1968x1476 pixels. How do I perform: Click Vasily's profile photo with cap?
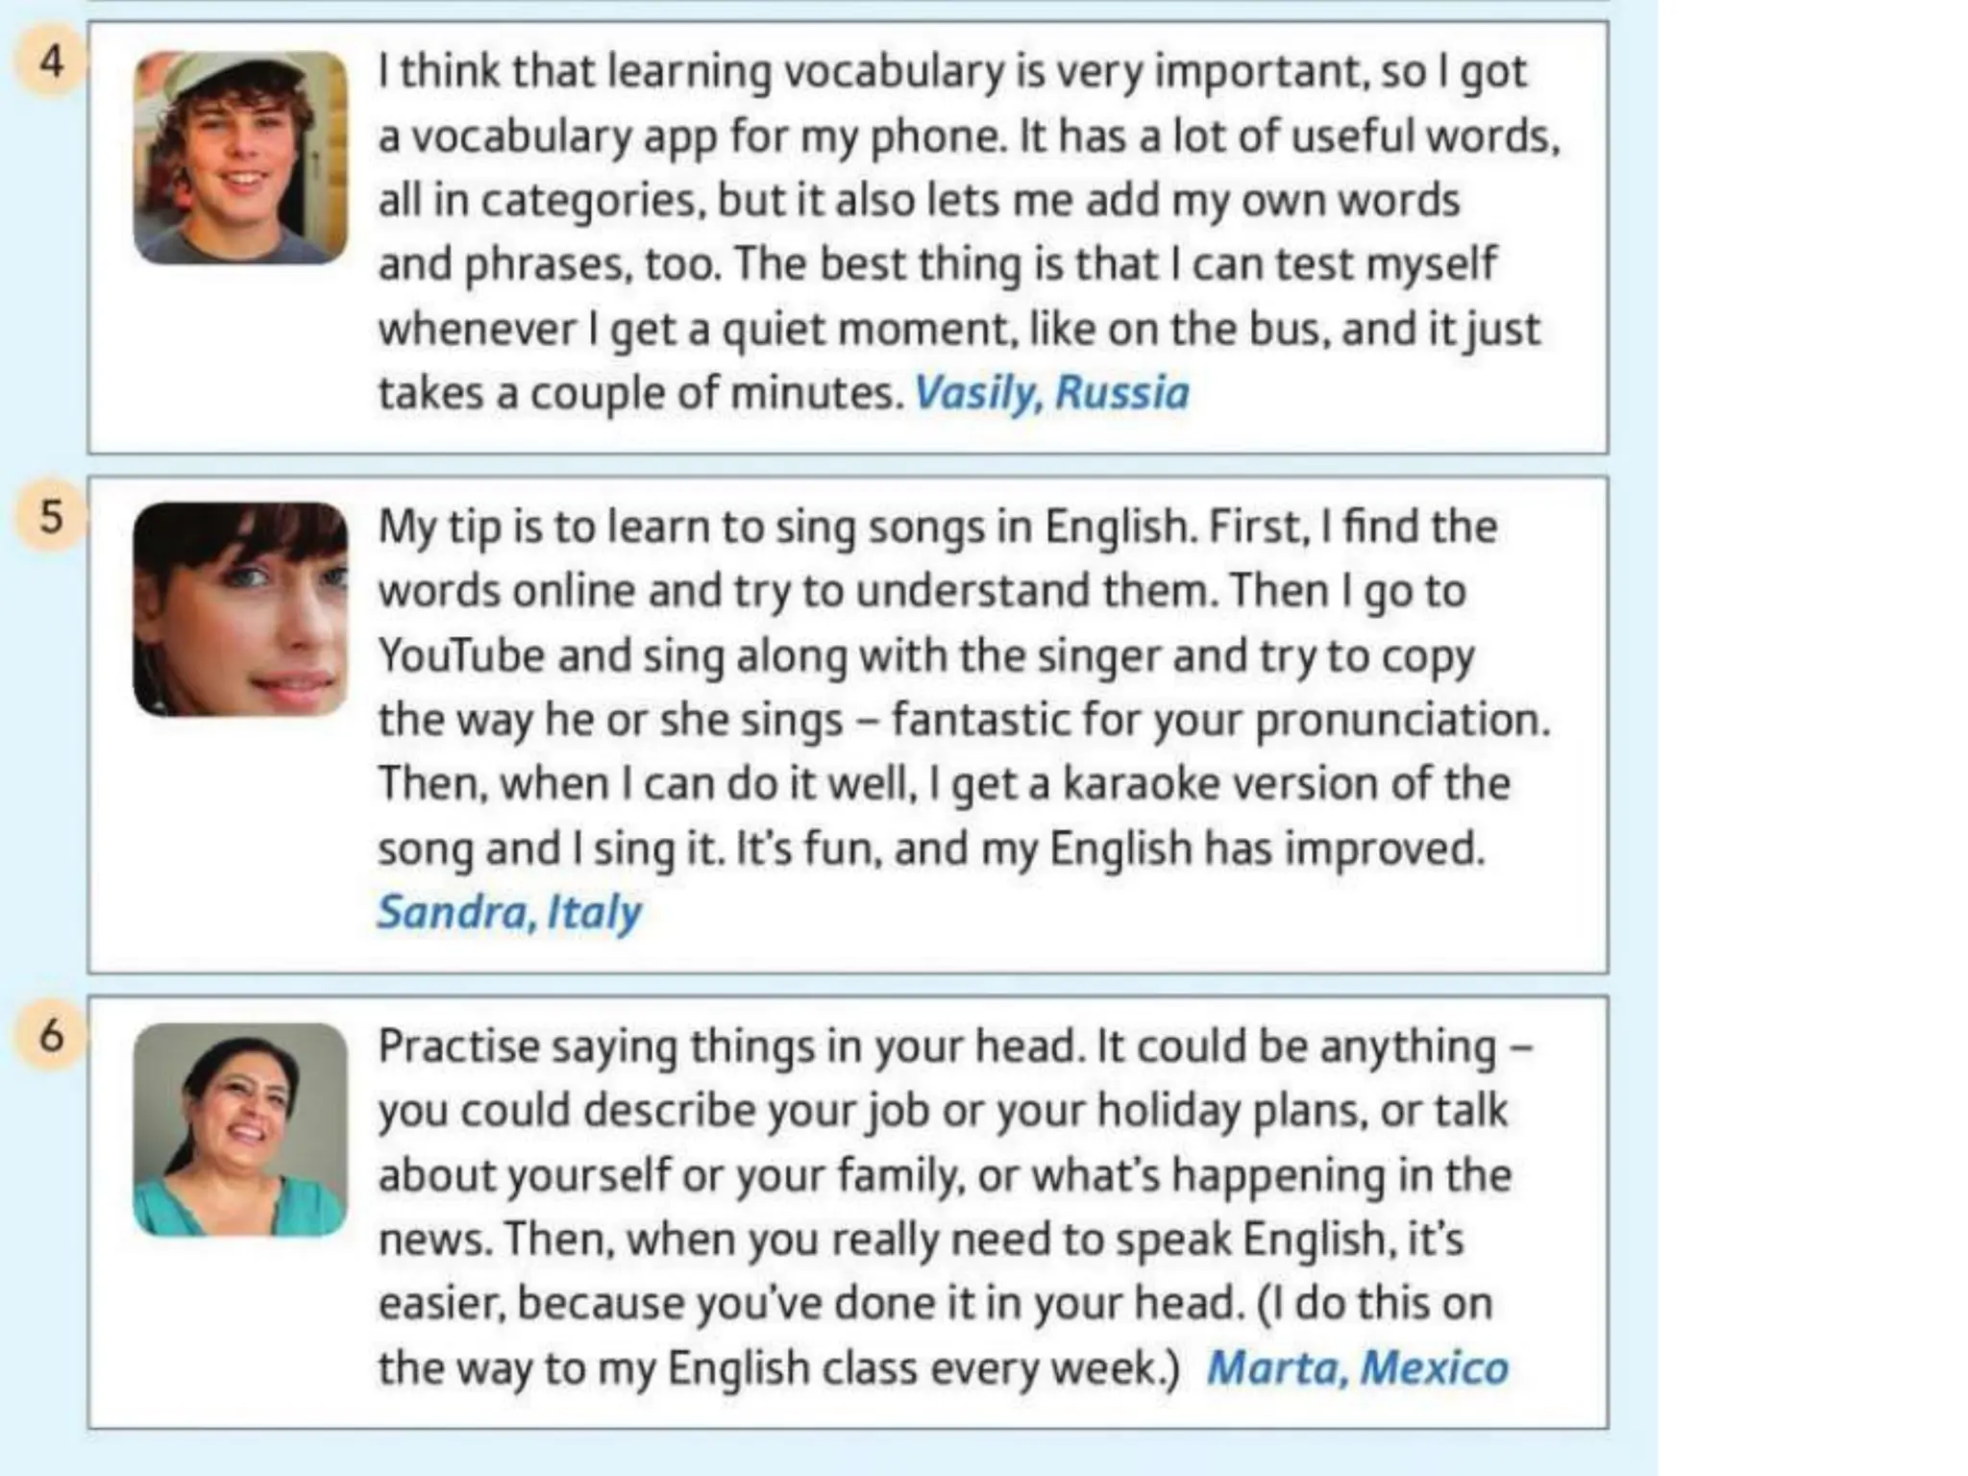coord(240,159)
